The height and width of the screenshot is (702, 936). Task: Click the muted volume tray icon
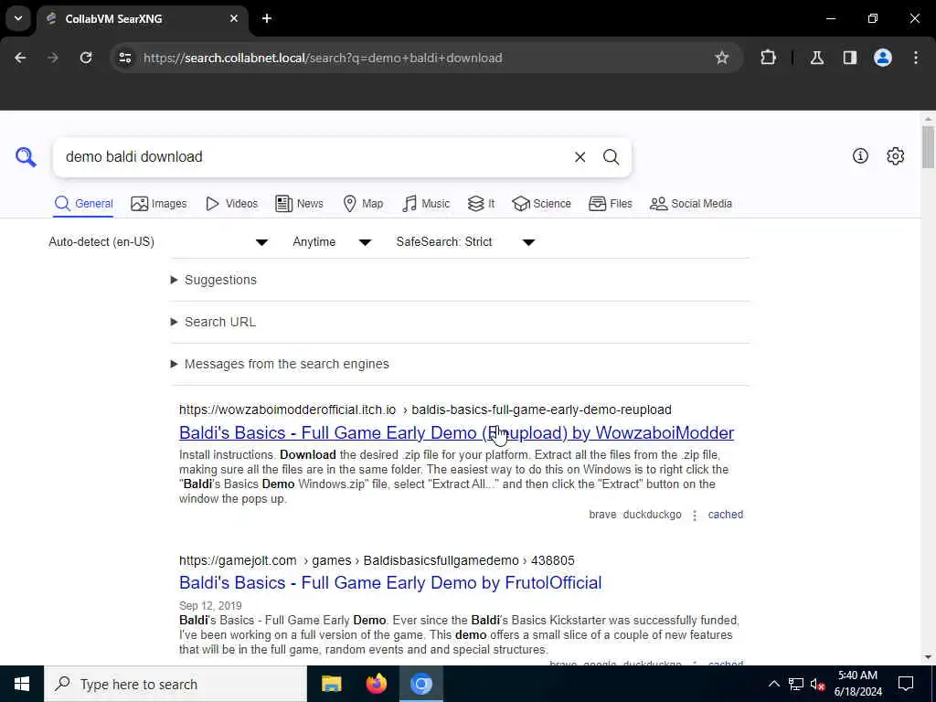pyautogui.click(x=817, y=684)
